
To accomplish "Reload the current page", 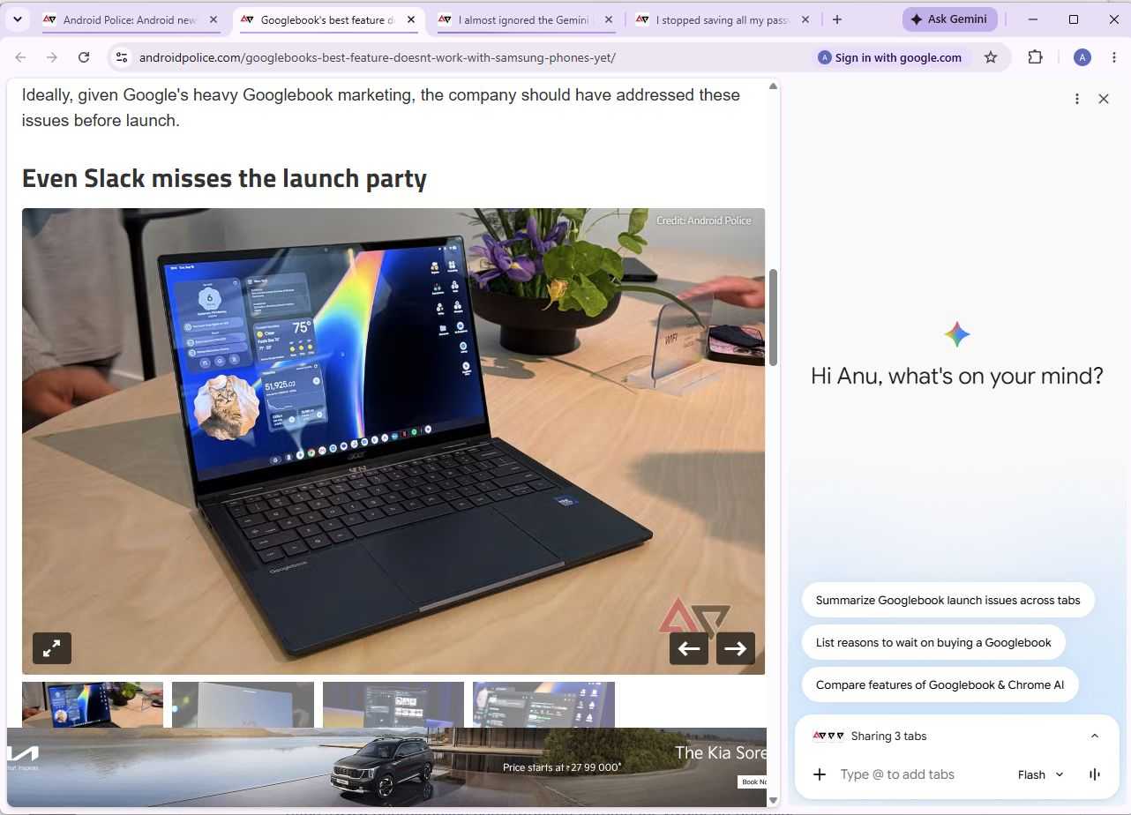I will coord(84,57).
